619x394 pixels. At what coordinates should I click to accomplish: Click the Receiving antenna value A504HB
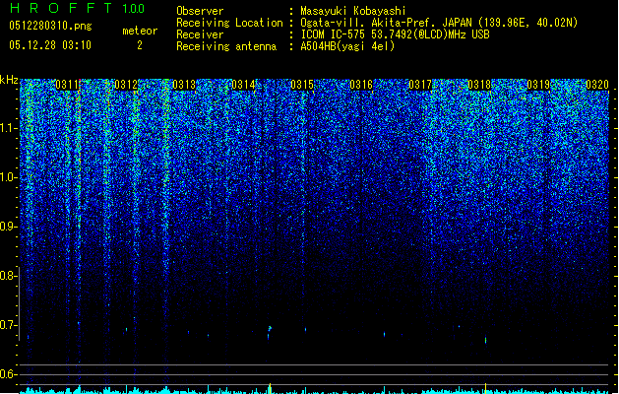(347, 46)
